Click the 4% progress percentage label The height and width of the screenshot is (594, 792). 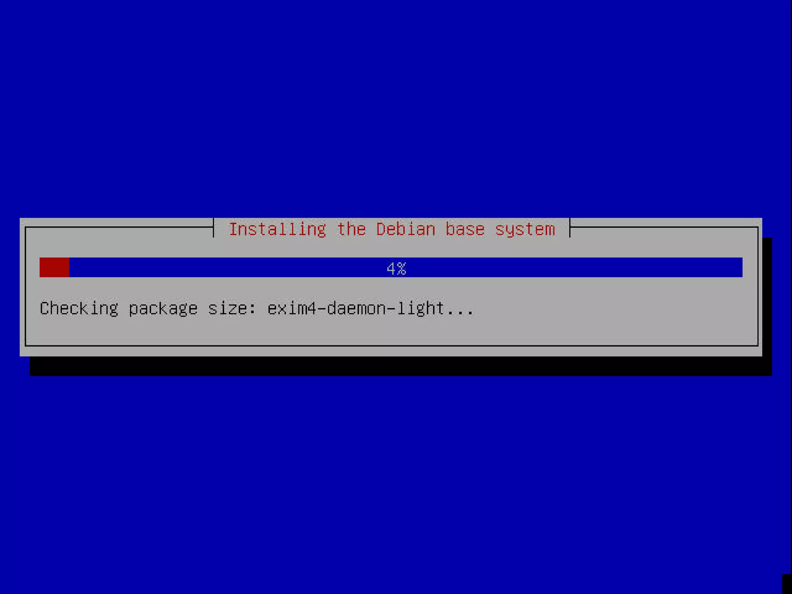pos(396,268)
